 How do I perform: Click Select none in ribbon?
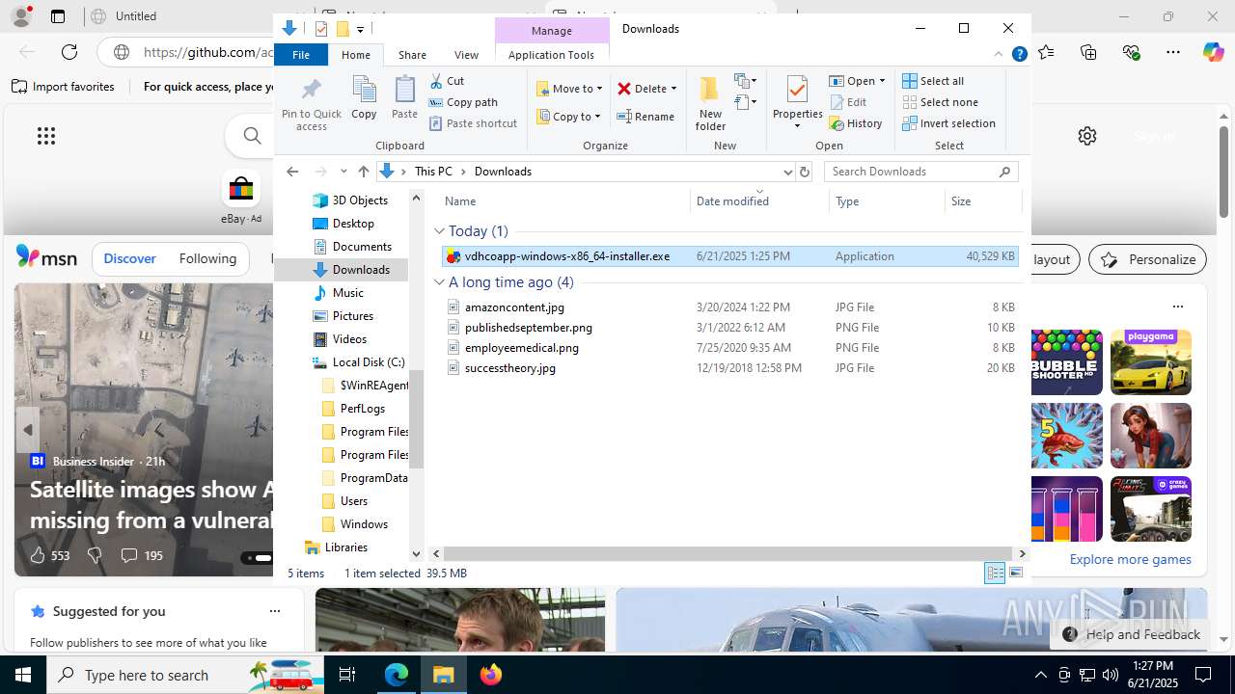(x=940, y=102)
